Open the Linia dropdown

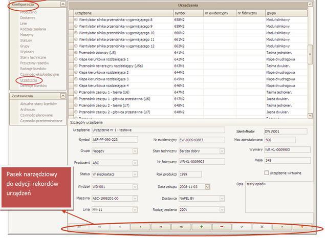click(x=135, y=210)
